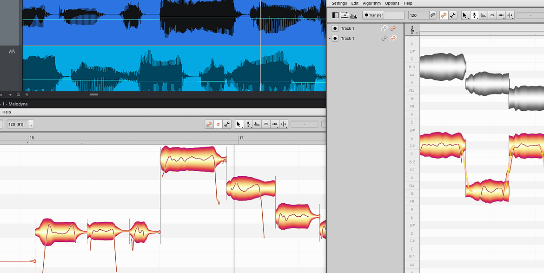
Task: Toggle the record button of the second Track 1
Action: pyautogui.click(x=335, y=39)
